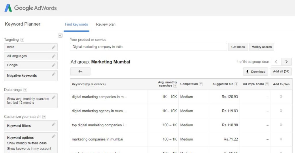Open Date range help question mark
The height and width of the screenshot is (153, 295).
coord(25,90)
